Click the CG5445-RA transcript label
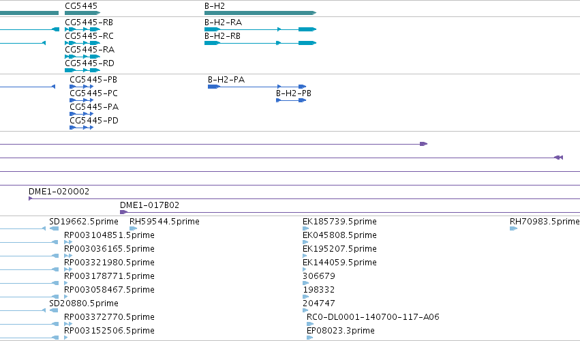This screenshot has height=341, width=580. [89, 50]
